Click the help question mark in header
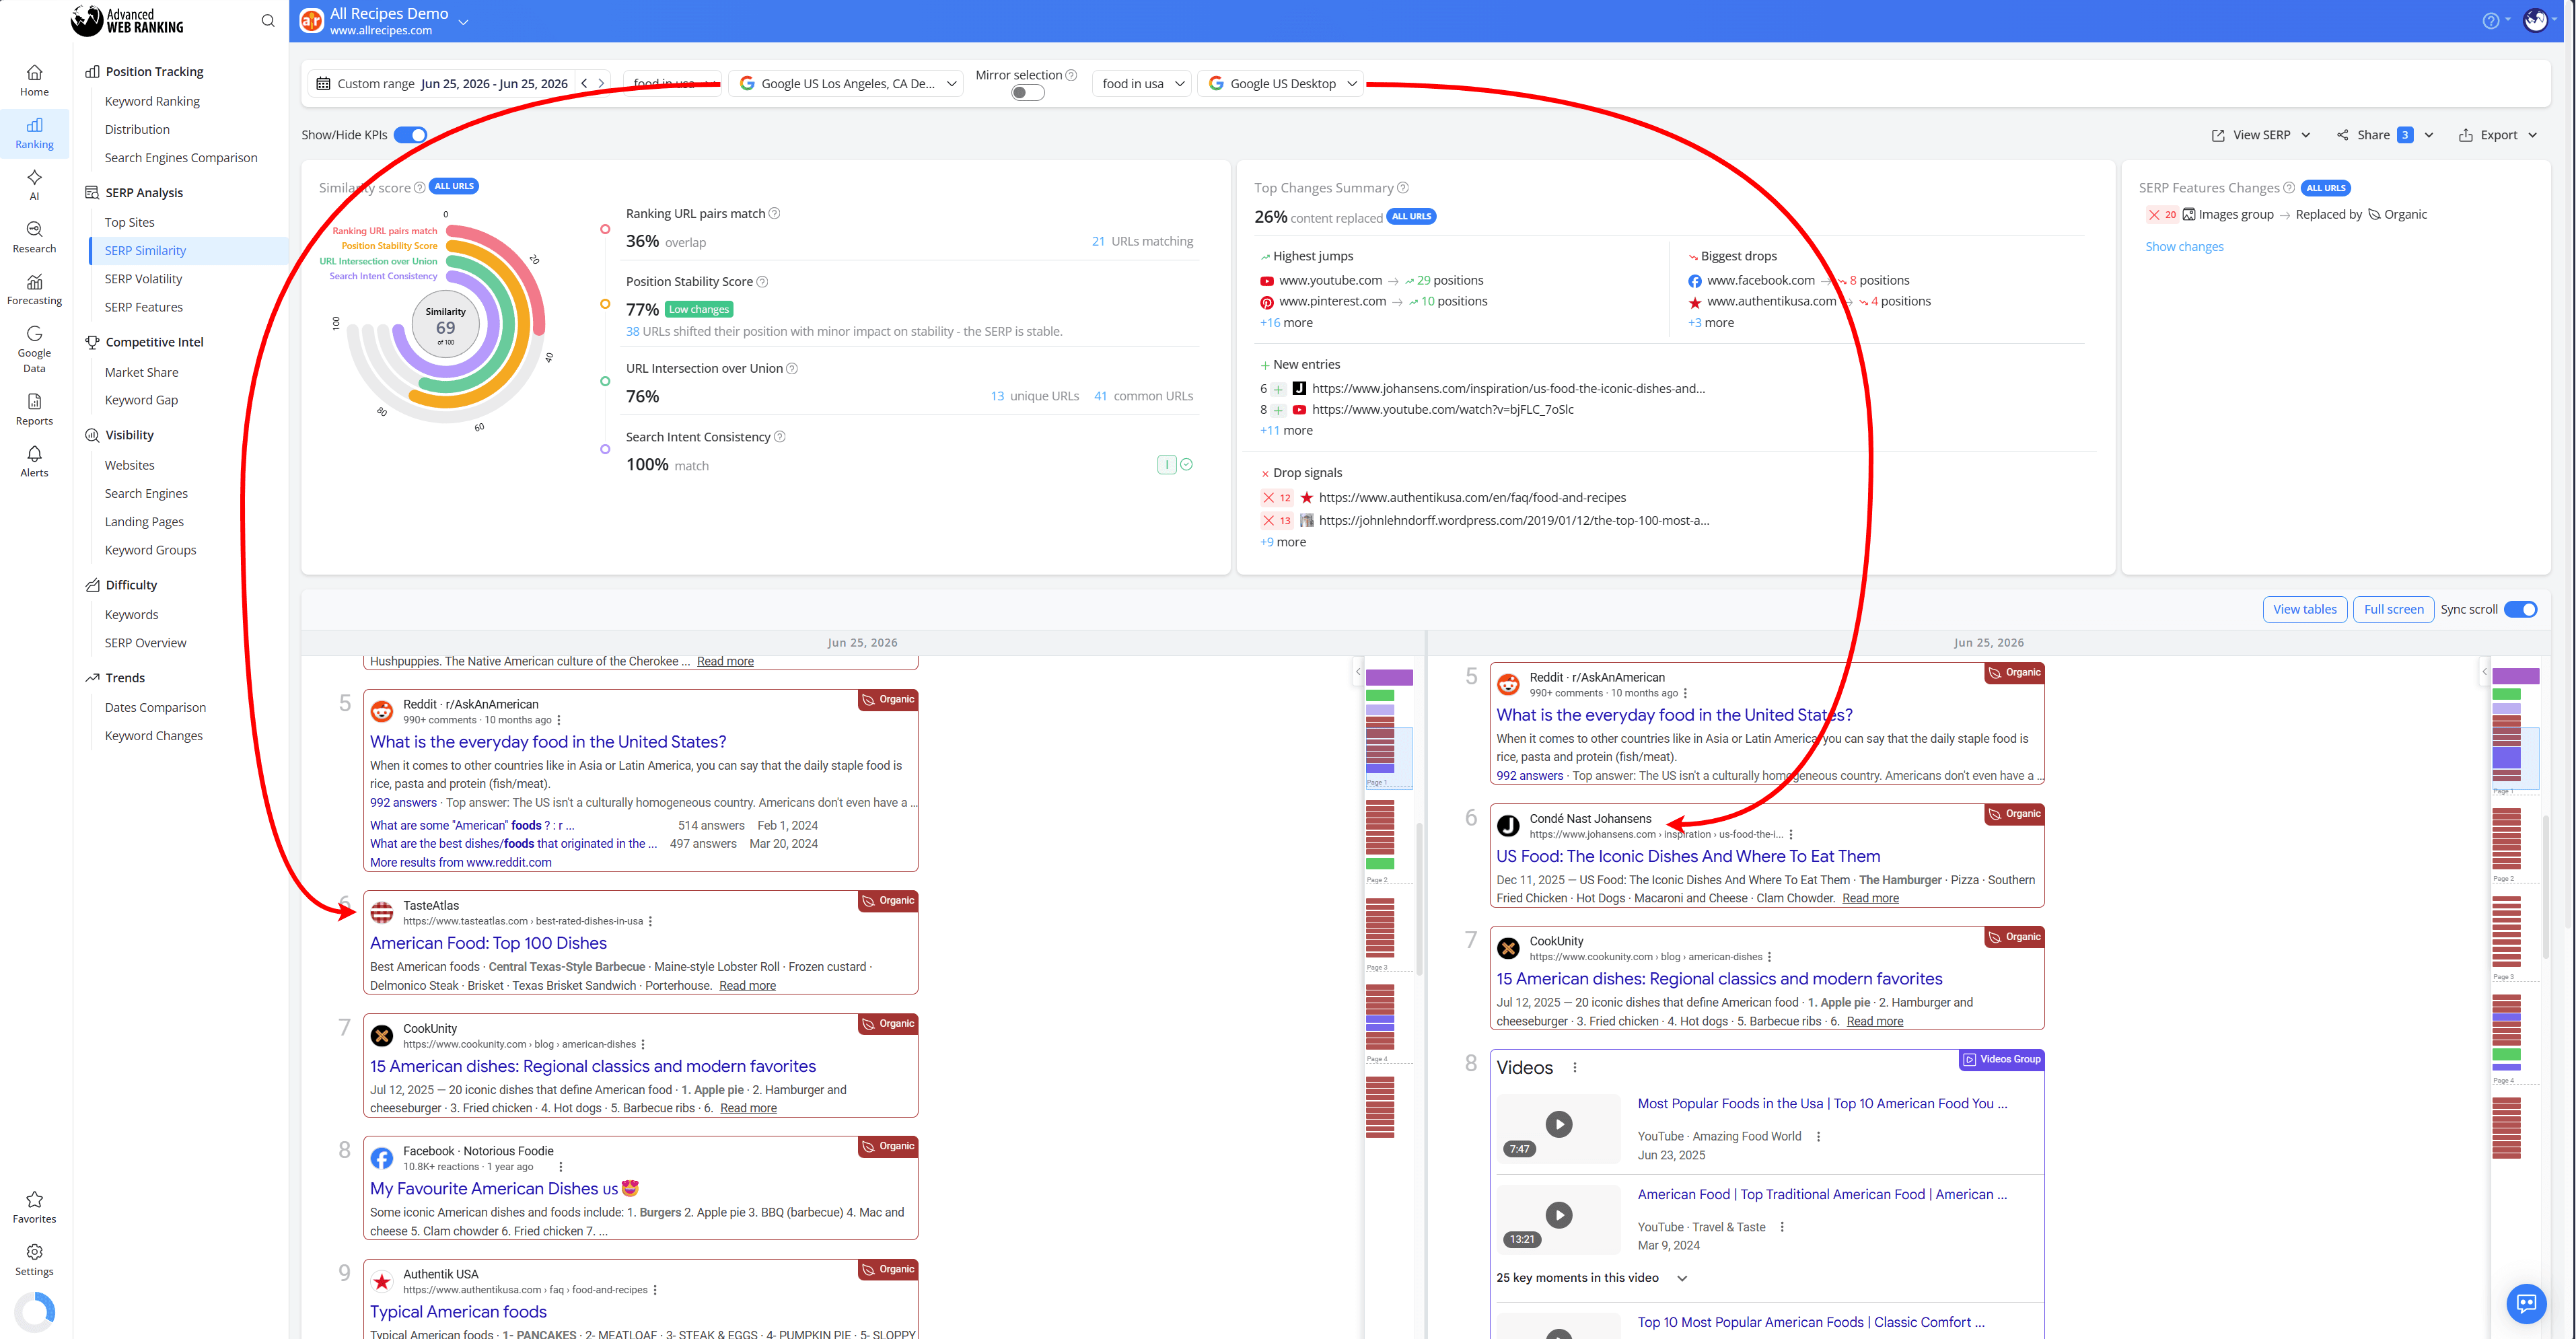This screenshot has height=1339, width=2576. pyautogui.click(x=2490, y=21)
